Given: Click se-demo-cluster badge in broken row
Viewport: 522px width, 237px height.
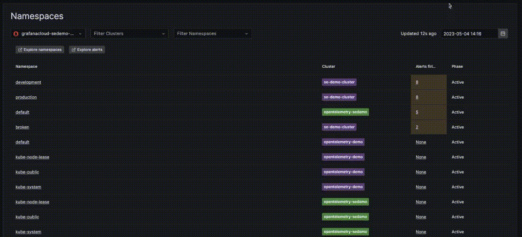Looking at the screenshot, I should pos(339,127).
